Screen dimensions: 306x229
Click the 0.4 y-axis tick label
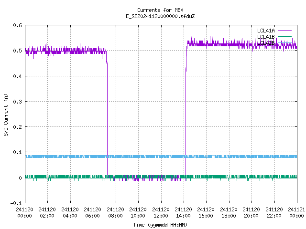point(17,76)
